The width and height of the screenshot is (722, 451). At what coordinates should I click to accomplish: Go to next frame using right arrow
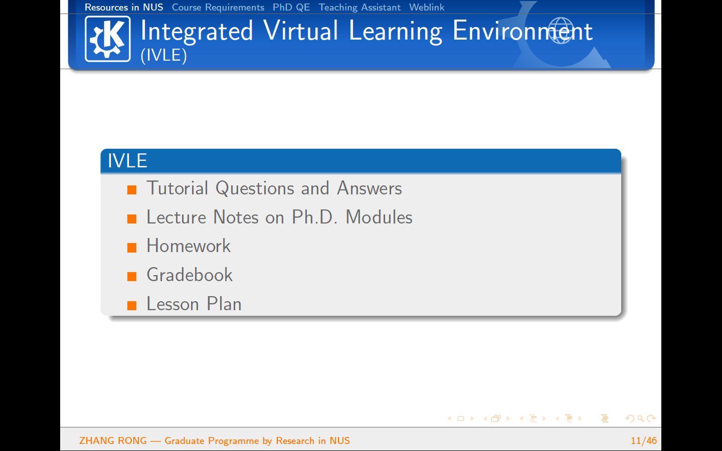[x=508, y=418]
